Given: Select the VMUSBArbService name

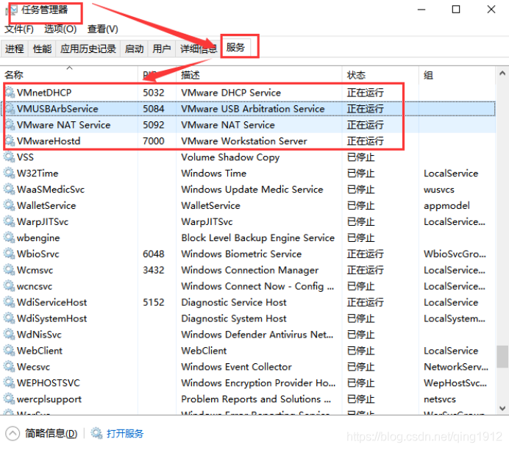Looking at the screenshot, I should [57, 109].
